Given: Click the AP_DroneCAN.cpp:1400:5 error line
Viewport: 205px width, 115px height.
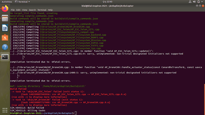Looking at the screenshot, I should (x=93, y=73).
